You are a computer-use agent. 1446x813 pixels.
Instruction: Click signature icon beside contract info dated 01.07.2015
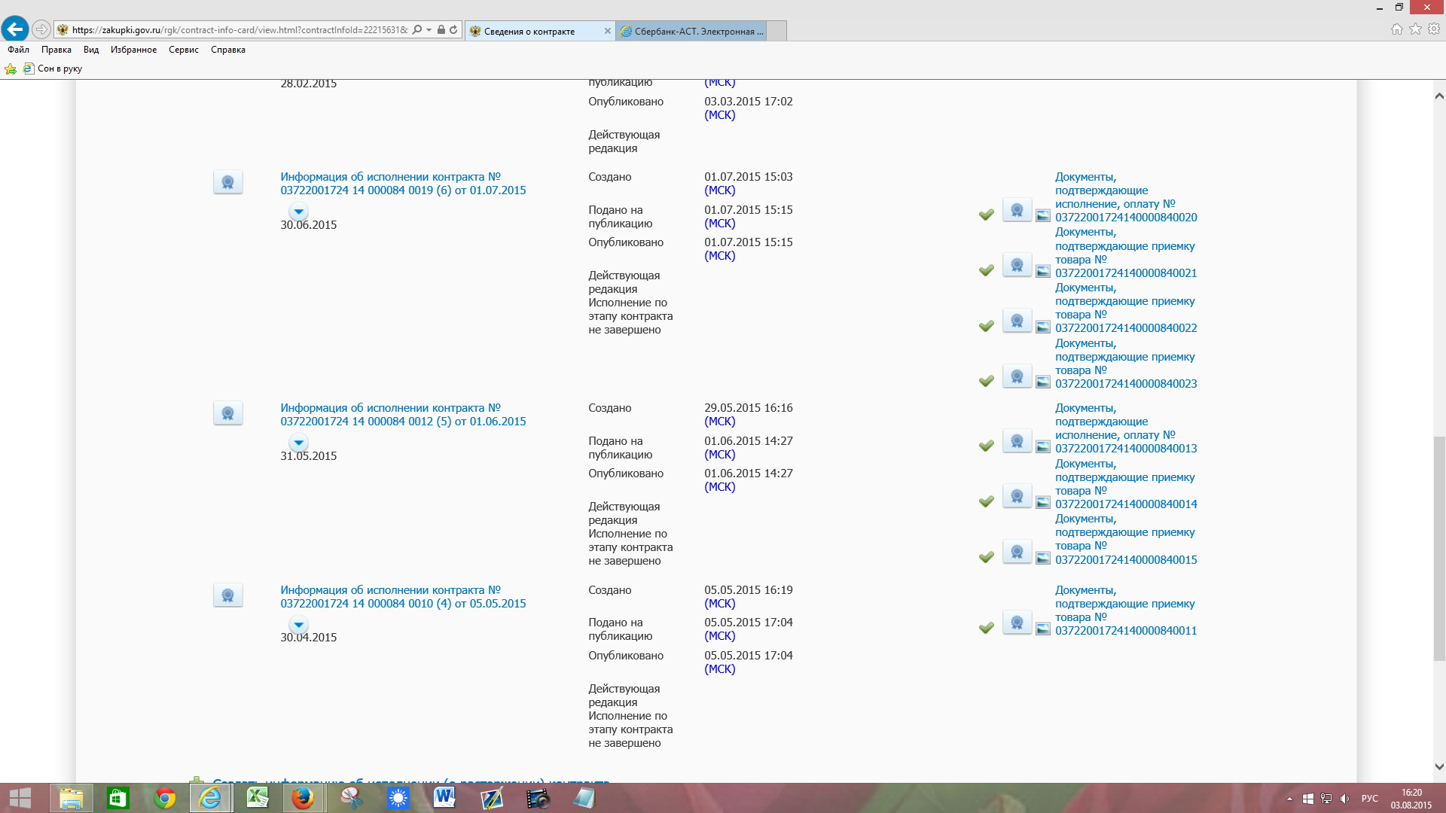coord(227,182)
